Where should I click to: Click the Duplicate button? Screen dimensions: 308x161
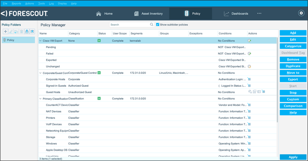click(293, 66)
